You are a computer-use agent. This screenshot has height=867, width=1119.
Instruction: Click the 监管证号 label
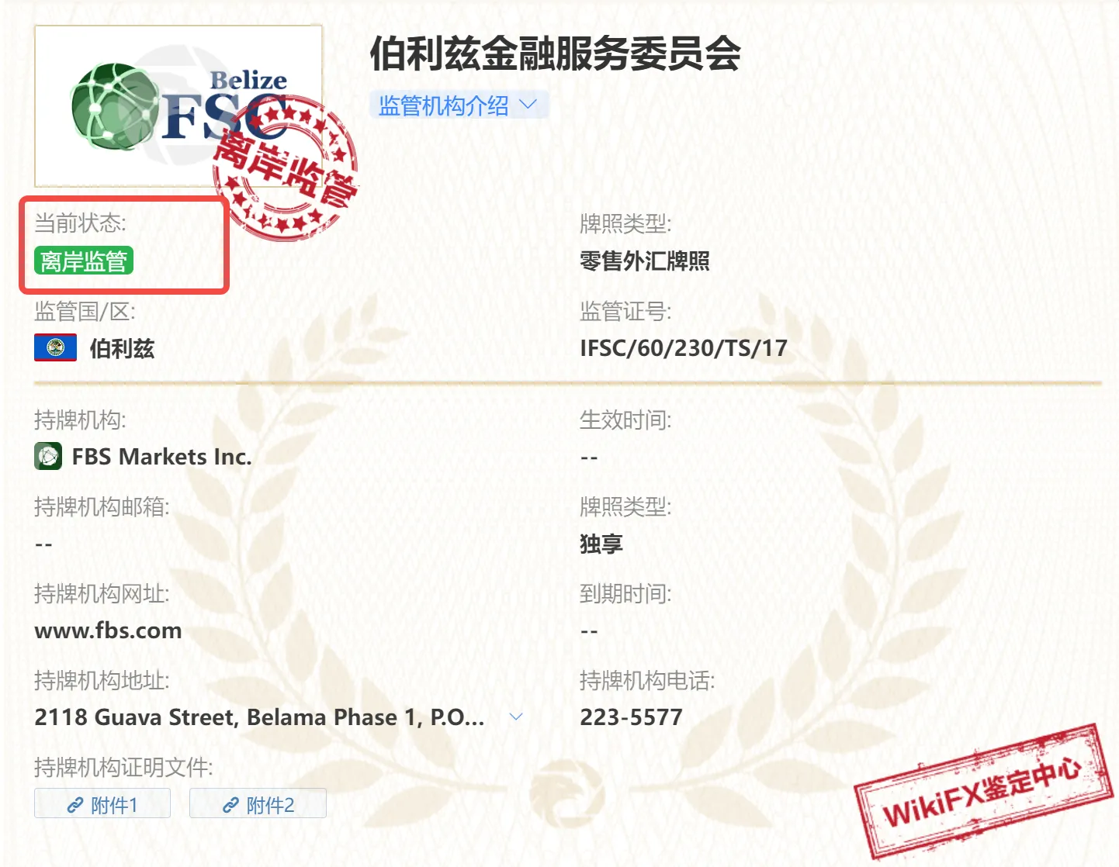click(625, 311)
